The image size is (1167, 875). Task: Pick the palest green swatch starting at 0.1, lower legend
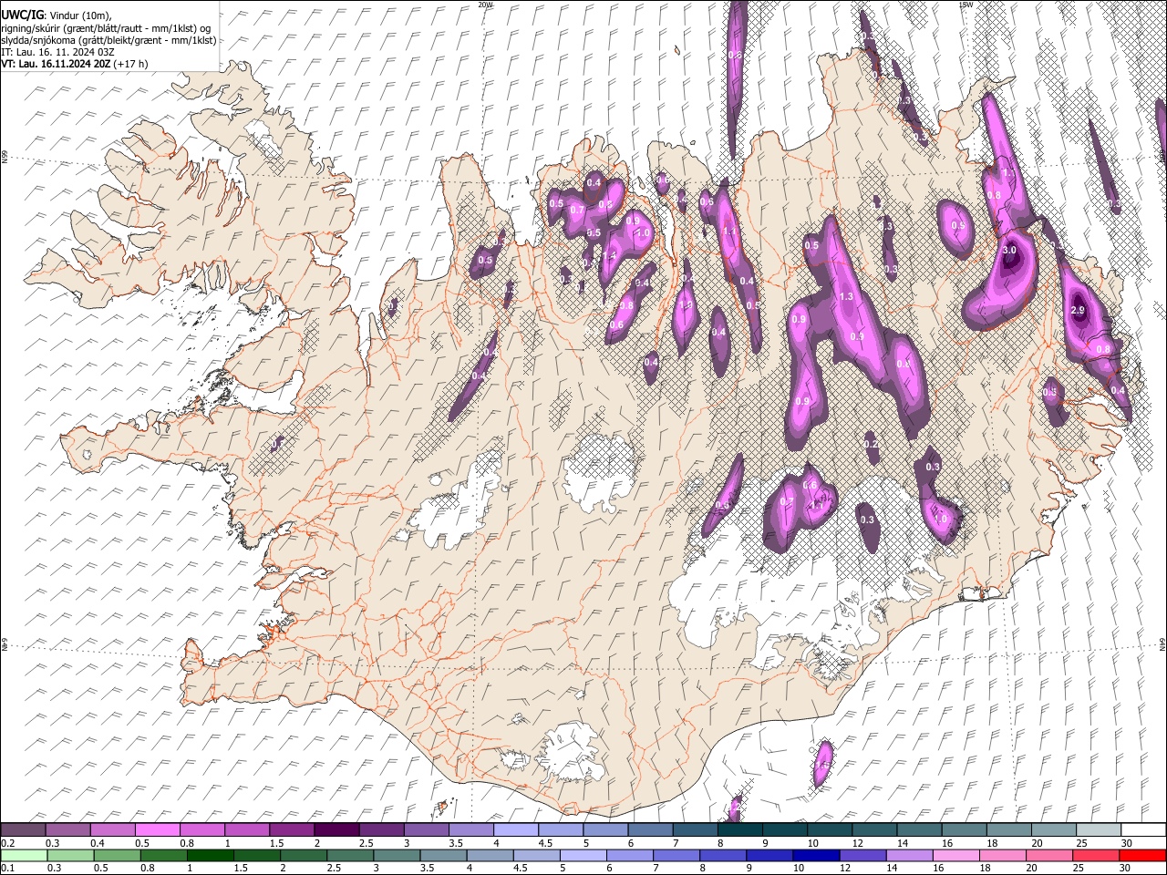coord(24,855)
